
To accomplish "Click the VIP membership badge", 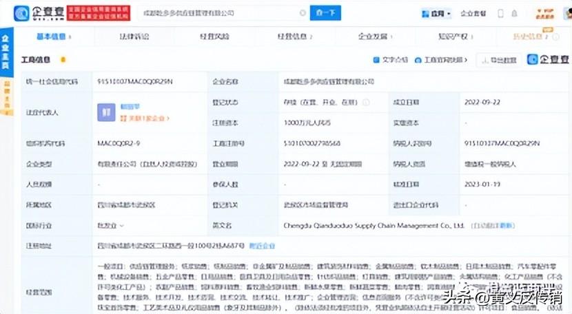I will coord(545,14).
